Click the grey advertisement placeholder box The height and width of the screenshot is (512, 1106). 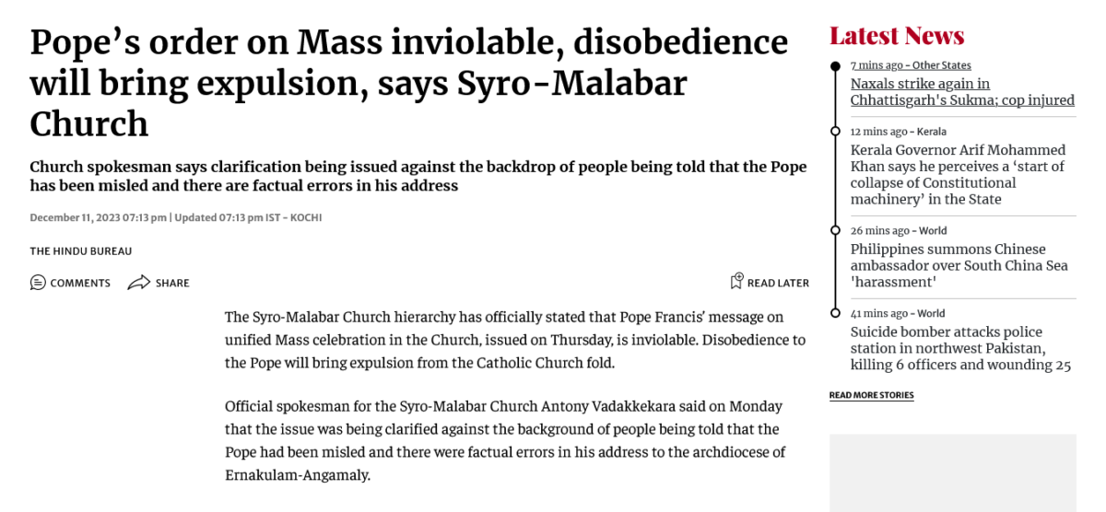[952, 472]
